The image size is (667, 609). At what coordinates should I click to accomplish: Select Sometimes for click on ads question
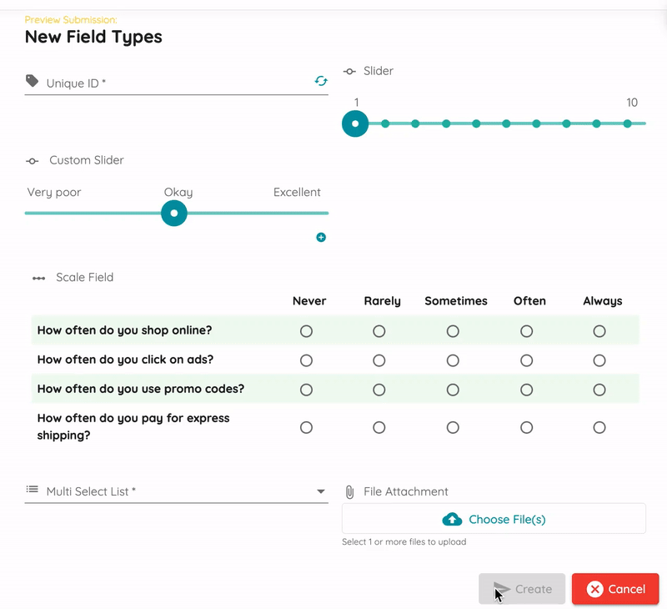pyautogui.click(x=453, y=360)
